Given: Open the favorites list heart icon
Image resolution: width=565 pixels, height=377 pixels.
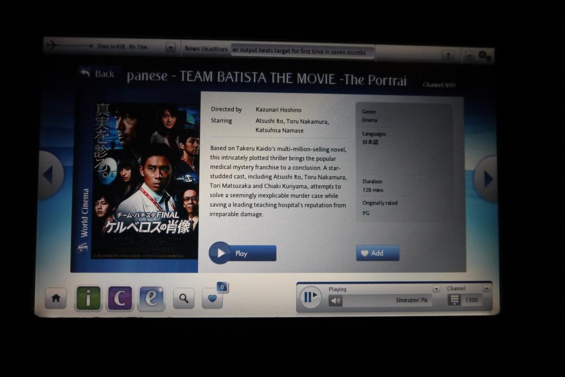Looking at the screenshot, I should pos(212,298).
